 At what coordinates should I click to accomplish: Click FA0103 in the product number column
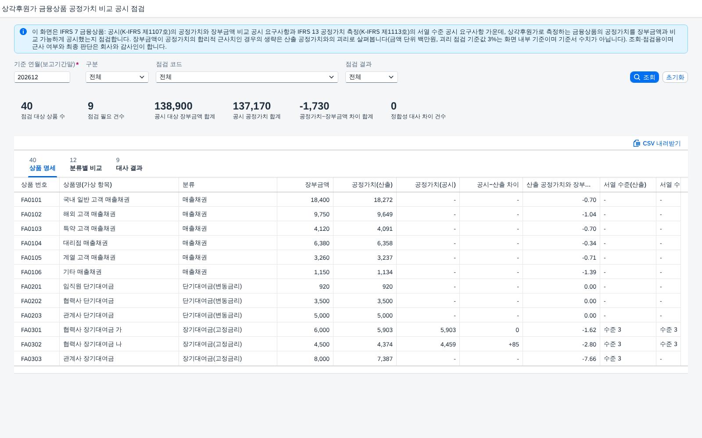32,229
